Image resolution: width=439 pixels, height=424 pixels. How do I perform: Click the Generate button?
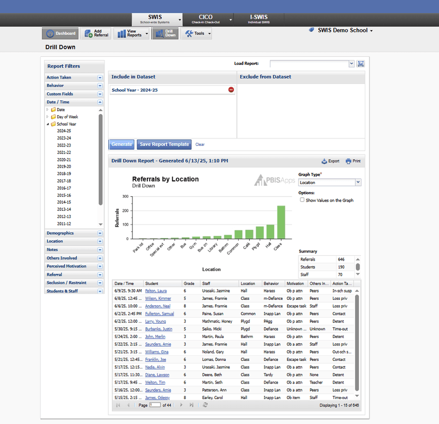point(121,144)
